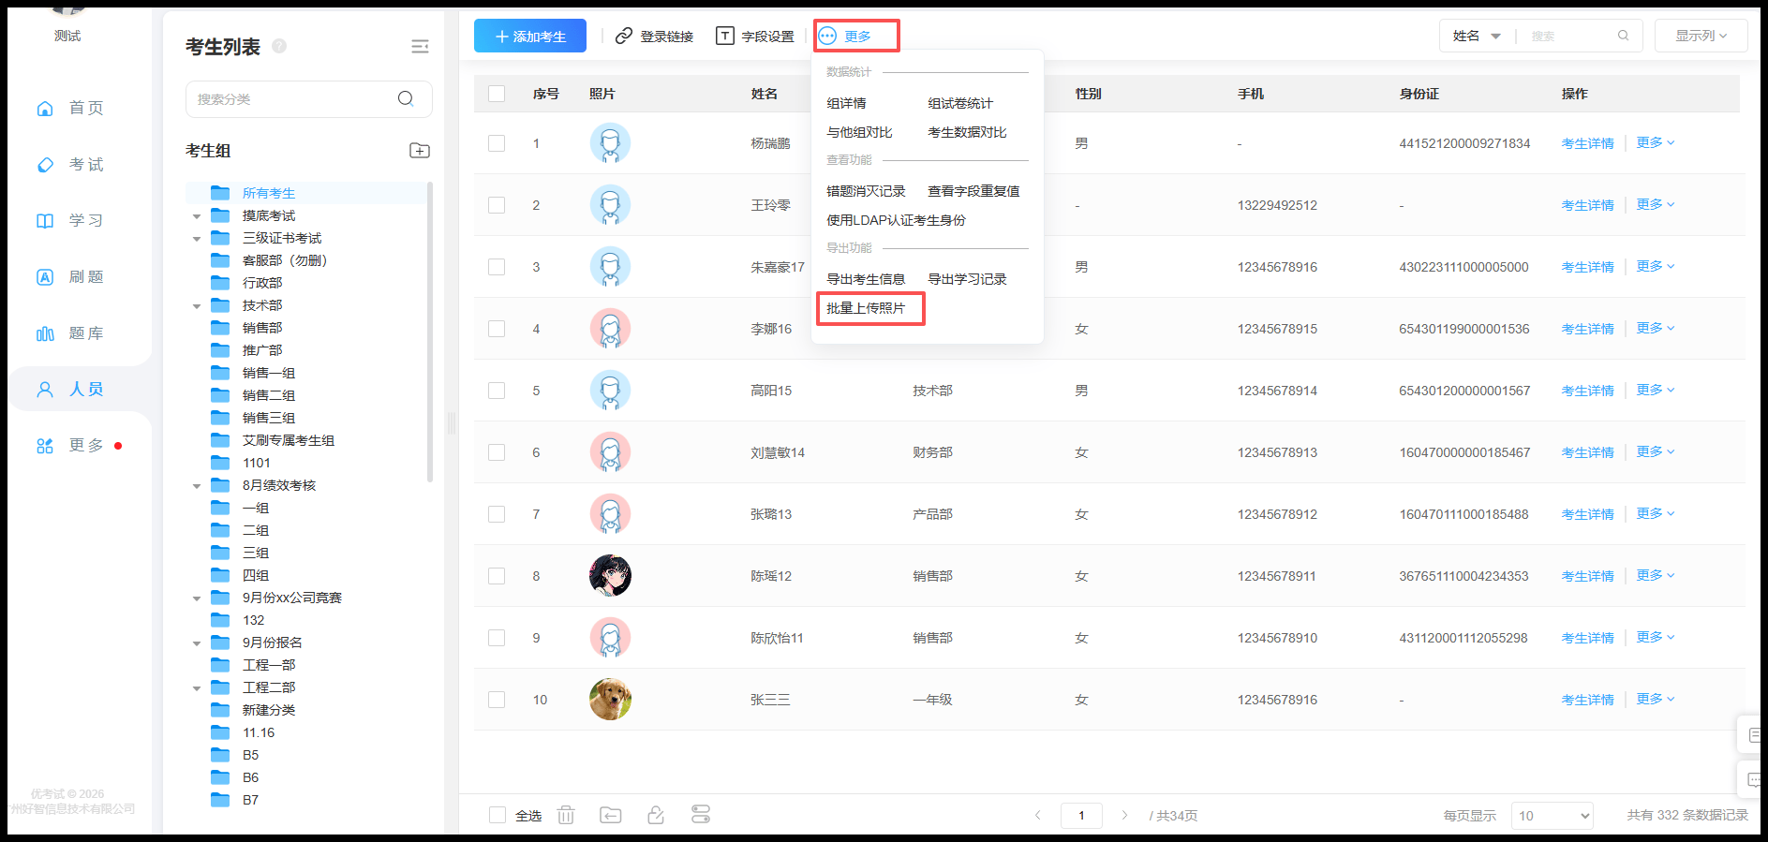This screenshot has height=842, width=1768.
Task: Tick the checkbox for row 张三三
Action: pyautogui.click(x=497, y=700)
